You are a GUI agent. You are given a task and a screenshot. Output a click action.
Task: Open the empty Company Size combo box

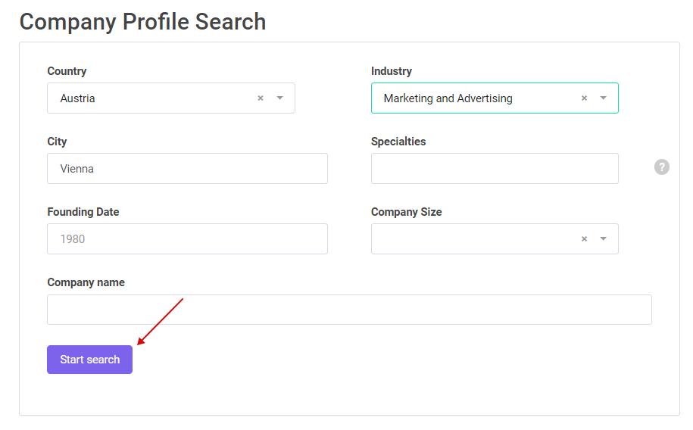pyautogui.click(x=495, y=238)
